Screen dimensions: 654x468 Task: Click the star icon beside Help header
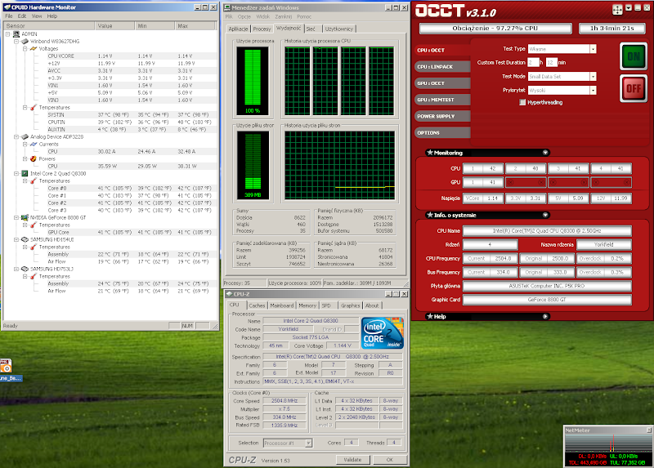tap(430, 316)
